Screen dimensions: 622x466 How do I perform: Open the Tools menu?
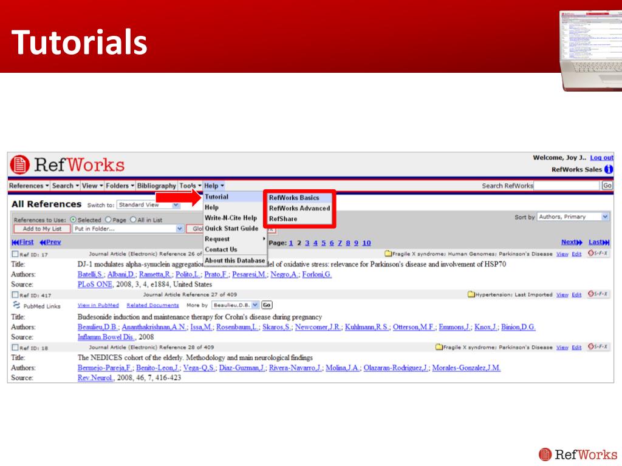point(190,186)
